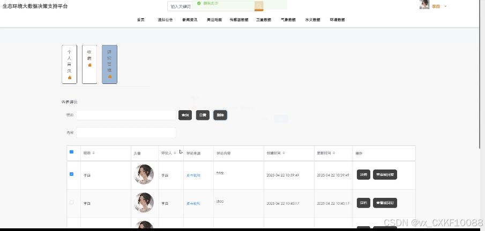
Task: Sort by 更新时间 column arrows
Action: pyautogui.click(x=334, y=153)
